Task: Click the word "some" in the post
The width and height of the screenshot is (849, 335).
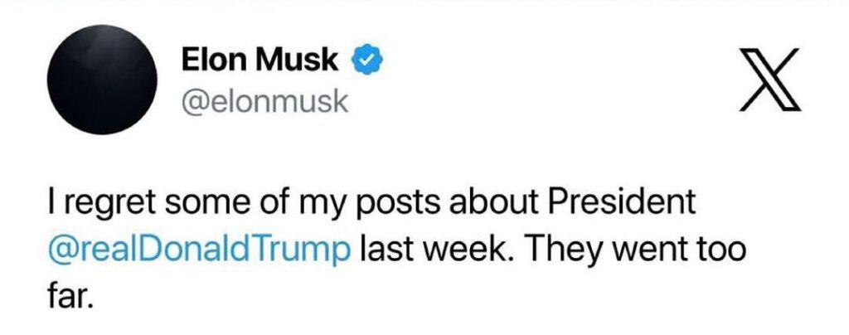Action: pos(196,201)
